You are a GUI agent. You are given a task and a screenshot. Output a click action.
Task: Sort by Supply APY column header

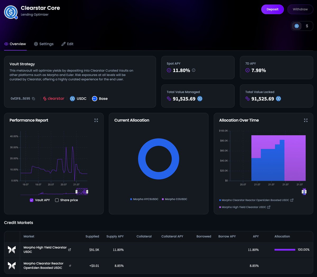click(115, 236)
